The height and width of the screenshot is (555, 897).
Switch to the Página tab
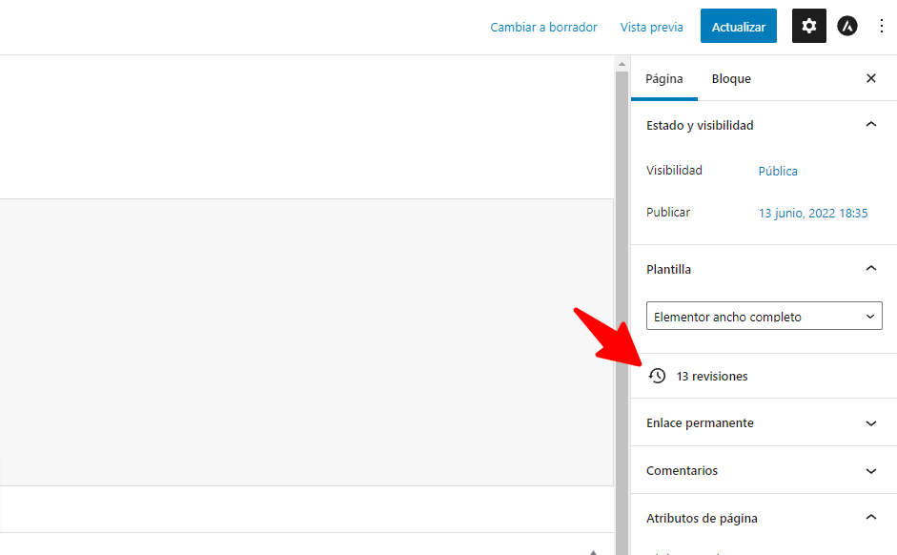664,78
